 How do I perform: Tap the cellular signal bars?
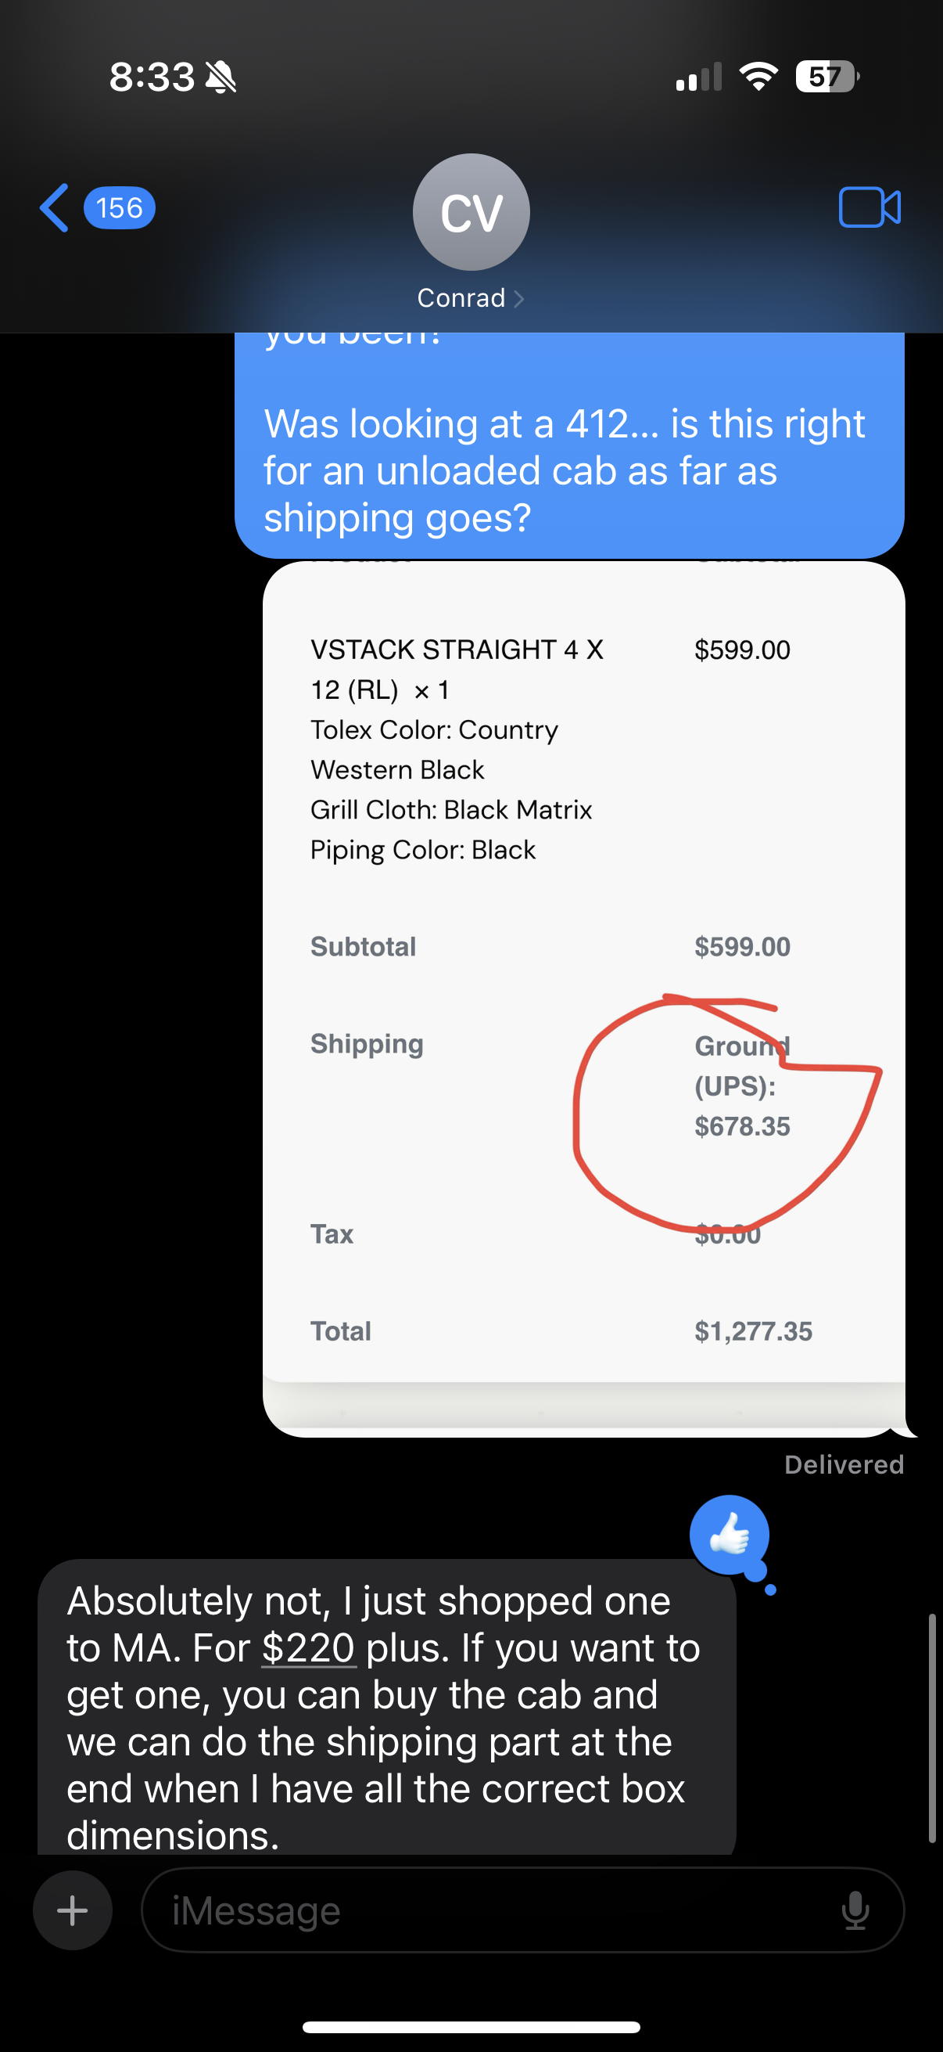pyautogui.click(x=699, y=77)
